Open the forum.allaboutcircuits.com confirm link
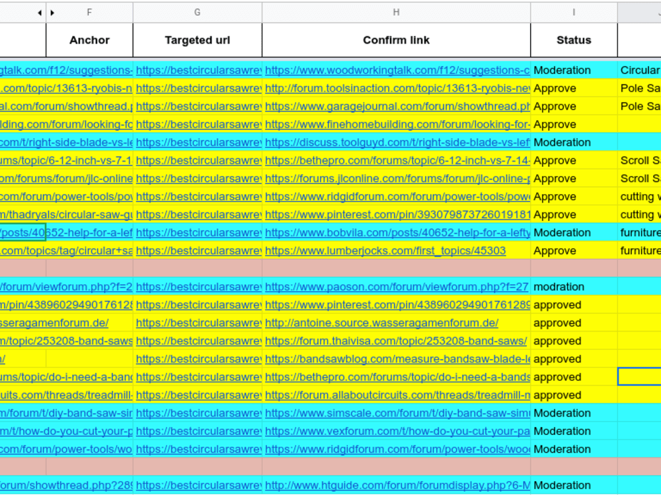661x495 pixels. coord(397,395)
